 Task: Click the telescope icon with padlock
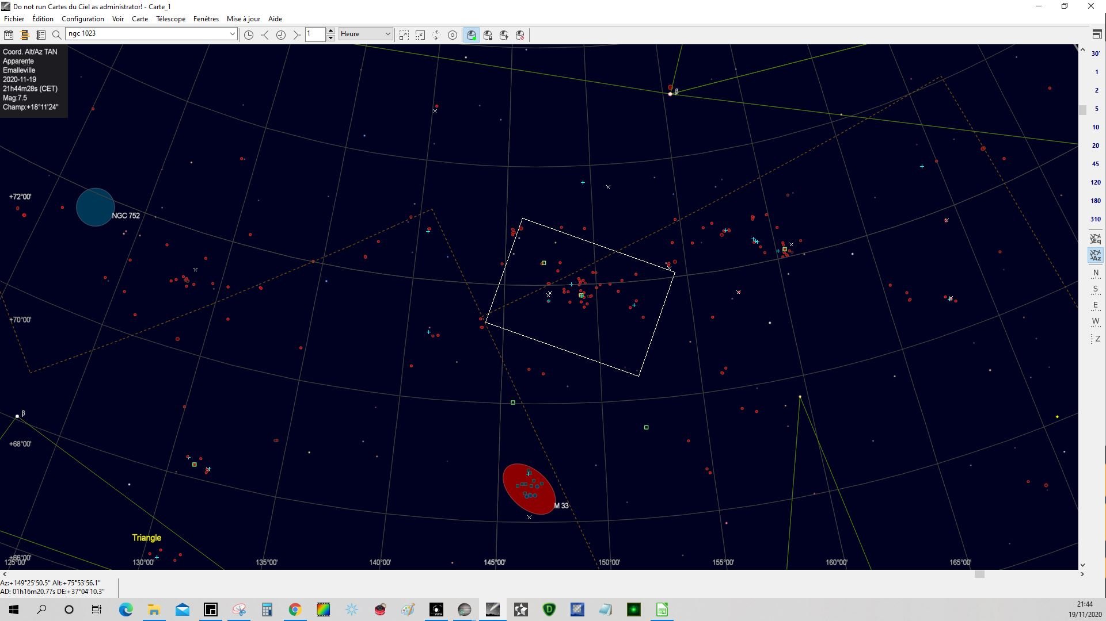coord(488,35)
